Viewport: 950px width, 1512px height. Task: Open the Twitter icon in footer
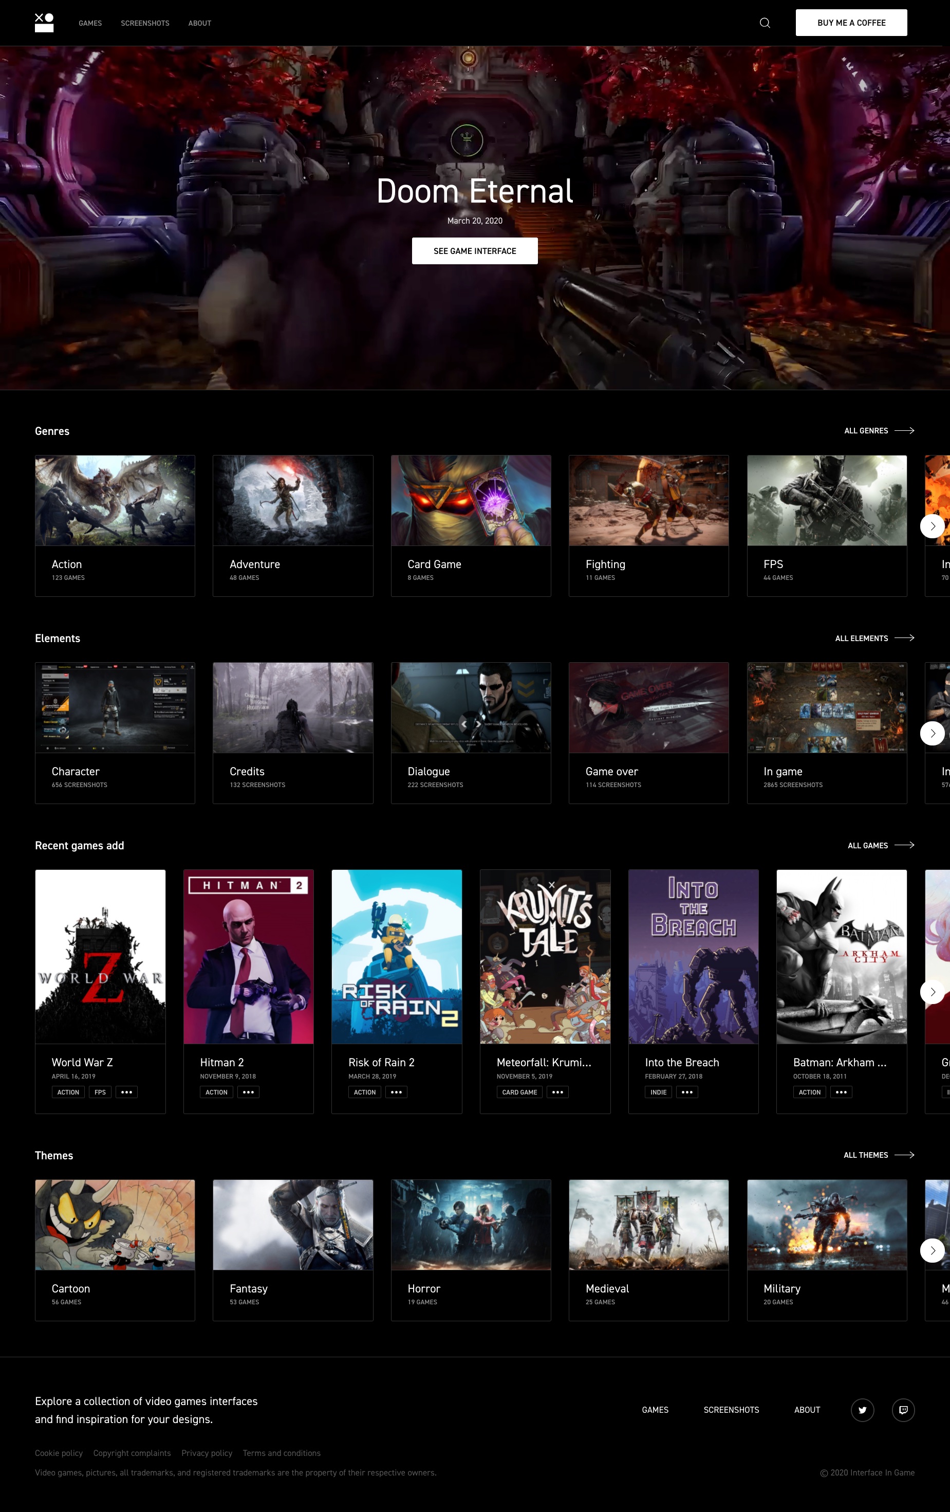[862, 1410]
